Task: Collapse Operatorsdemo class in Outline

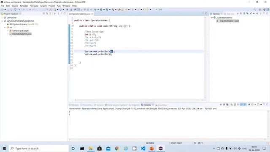Action: point(212,18)
